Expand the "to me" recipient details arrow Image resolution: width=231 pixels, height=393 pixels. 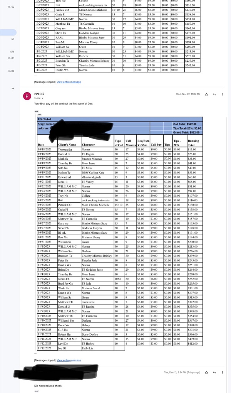(43, 98)
